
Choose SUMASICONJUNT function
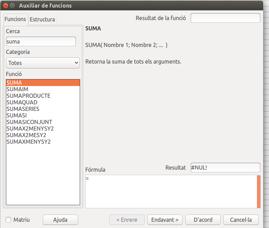pyautogui.click(x=29, y=122)
